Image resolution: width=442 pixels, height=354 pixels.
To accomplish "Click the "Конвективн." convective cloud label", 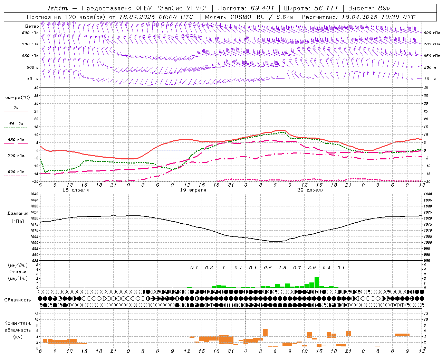I will point(18,323).
